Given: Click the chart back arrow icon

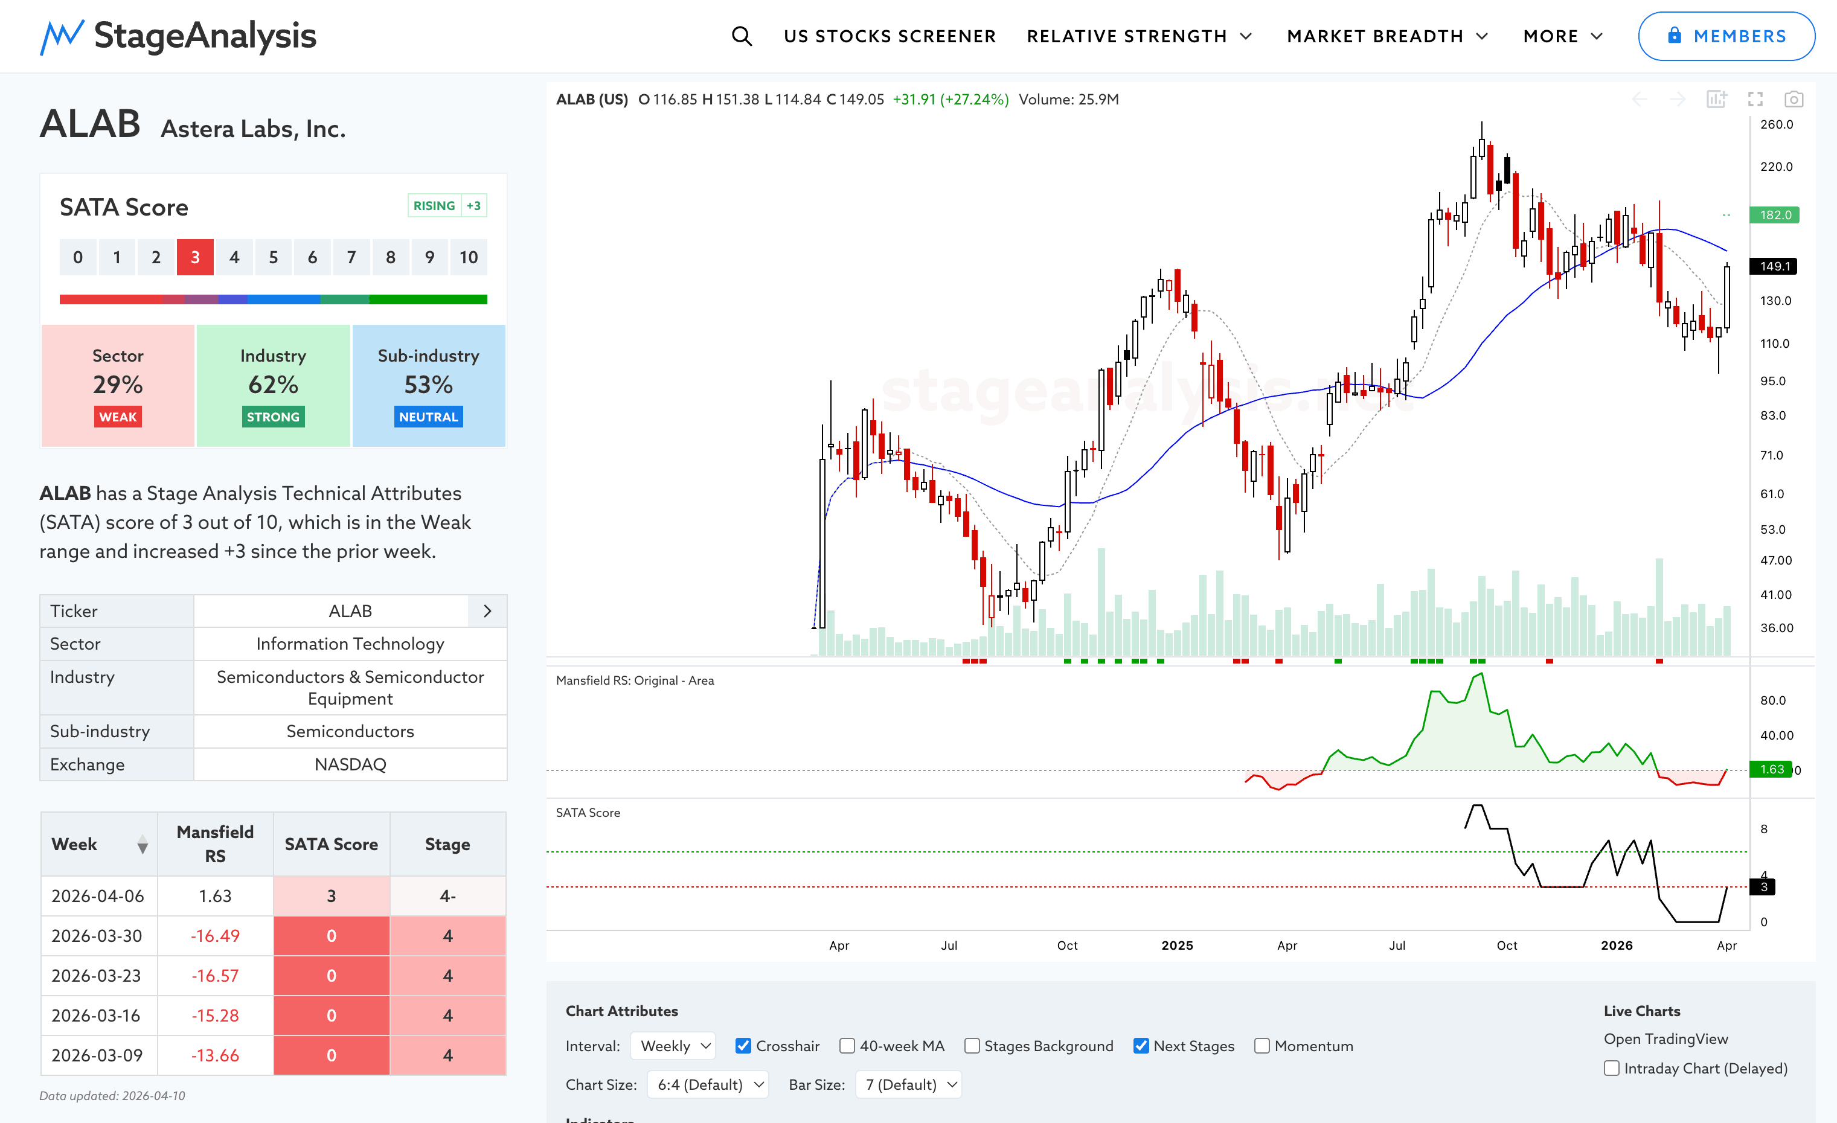Looking at the screenshot, I should 1640,99.
